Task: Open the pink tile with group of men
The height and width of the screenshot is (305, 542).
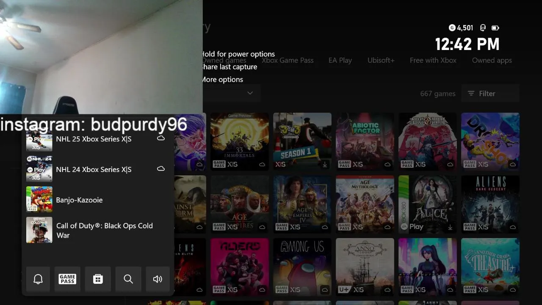Action: coord(240,267)
